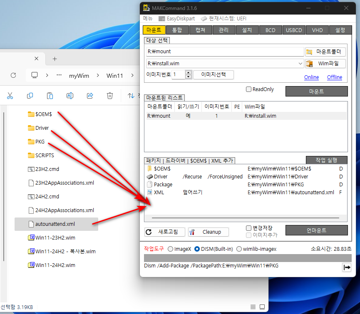360x314 pixels.
Task: Switch Explorer to details view icon
Action: (253, 307)
